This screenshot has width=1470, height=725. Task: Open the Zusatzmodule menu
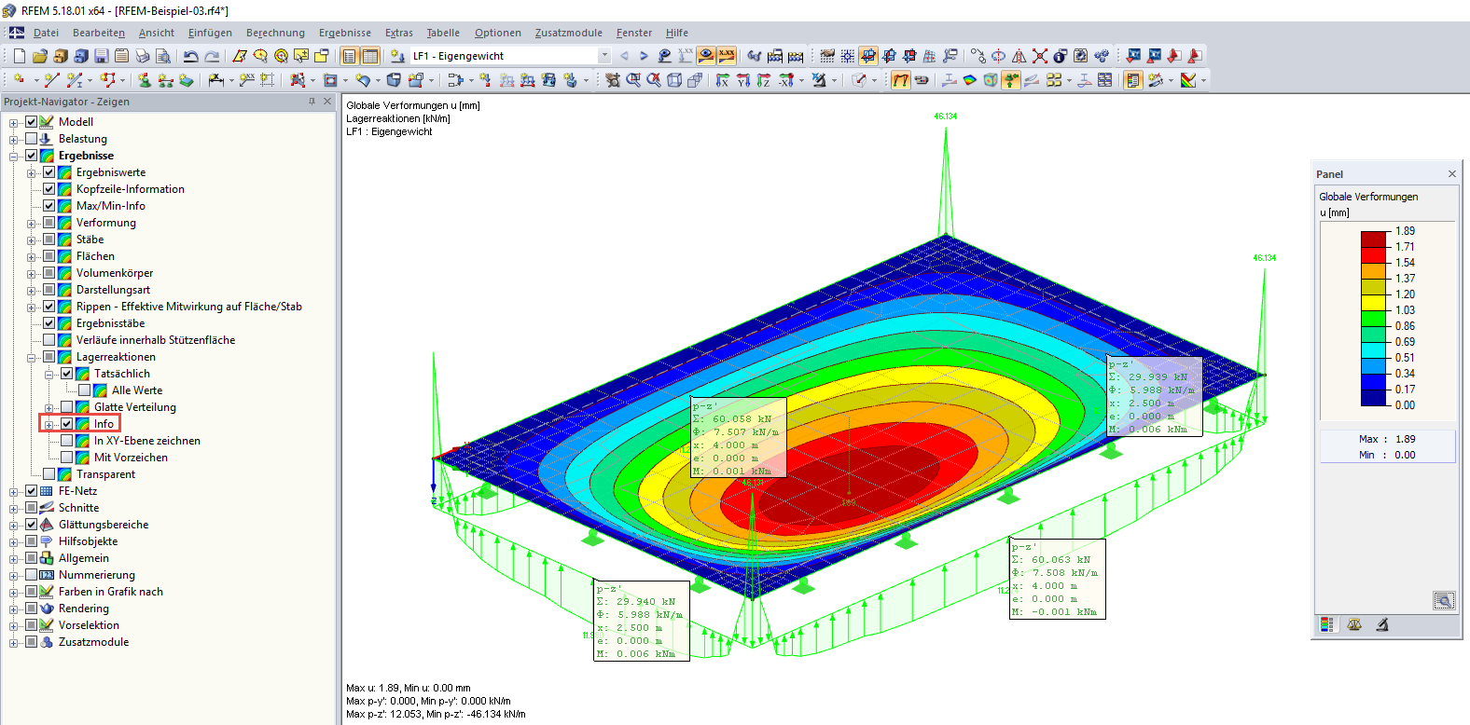(x=568, y=33)
